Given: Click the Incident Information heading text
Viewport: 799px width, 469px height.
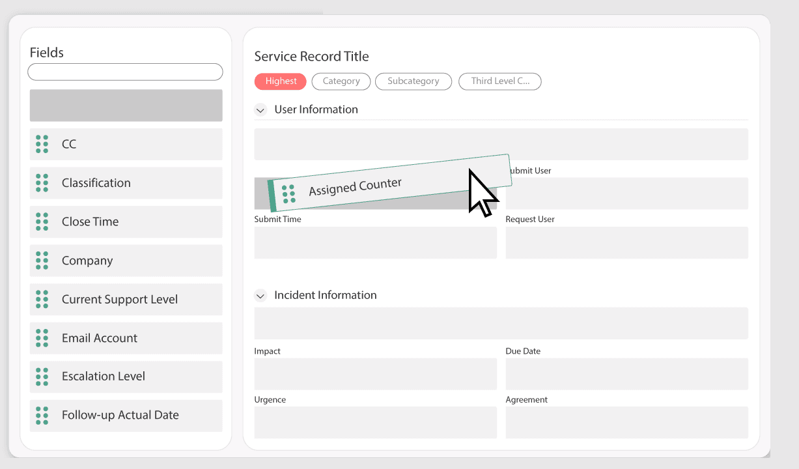Looking at the screenshot, I should pyautogui.click(x=326, y=295).
